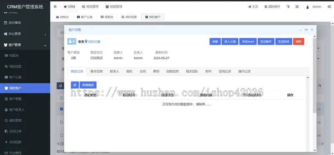Switch to the 费用 tab
Image resolution: width=334 pixels, height=155 pixels.
click(x=156, y=71)
